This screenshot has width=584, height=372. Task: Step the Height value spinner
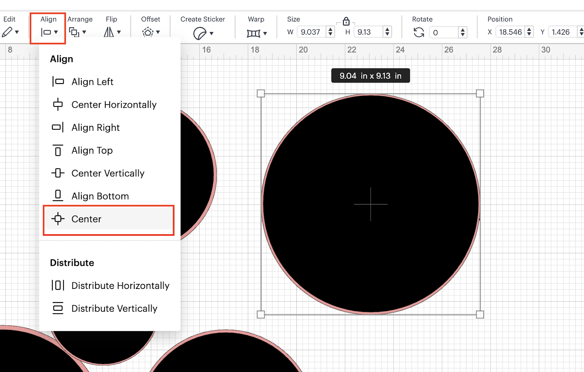tap(387, 32)
